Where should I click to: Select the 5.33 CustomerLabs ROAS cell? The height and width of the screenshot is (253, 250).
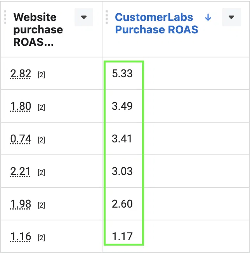[x=122, y=74]
